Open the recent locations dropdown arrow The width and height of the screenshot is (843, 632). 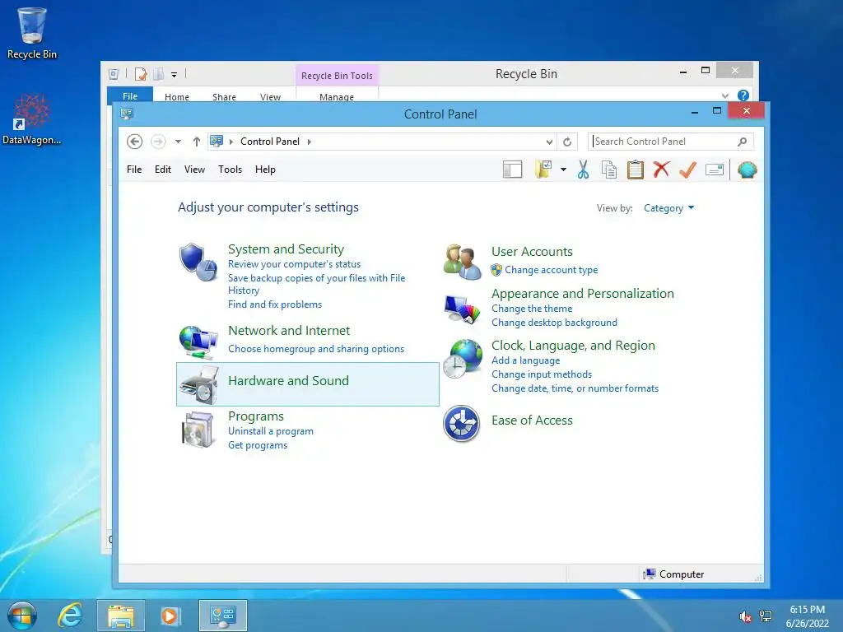(178, 142)
